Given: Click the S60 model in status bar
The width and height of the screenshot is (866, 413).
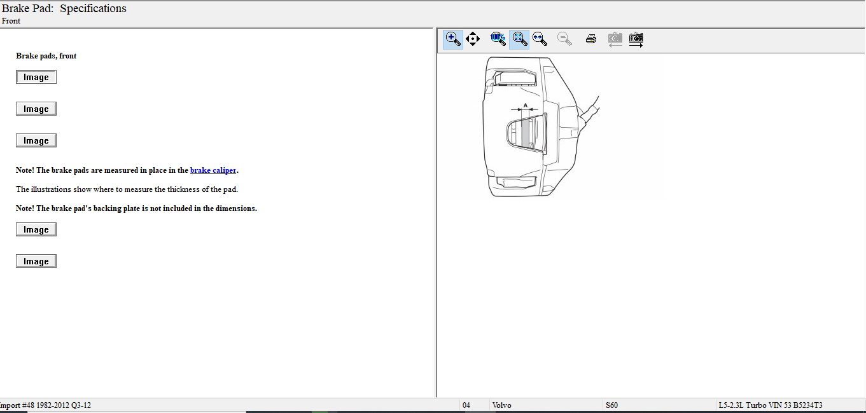Looking at the screenshot, I should (611, 405).
